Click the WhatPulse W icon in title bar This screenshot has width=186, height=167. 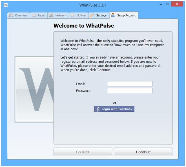pos(6,5)
